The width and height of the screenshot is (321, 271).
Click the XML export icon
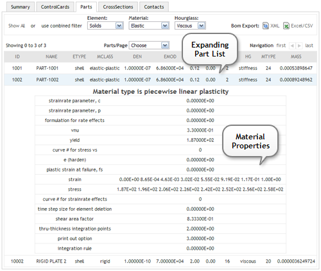(x=266, y=26)
